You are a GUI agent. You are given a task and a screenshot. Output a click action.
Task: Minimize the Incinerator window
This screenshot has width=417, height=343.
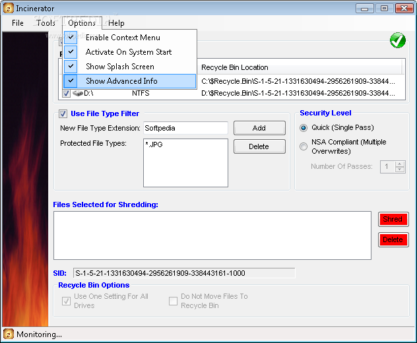tap(364, 9)
